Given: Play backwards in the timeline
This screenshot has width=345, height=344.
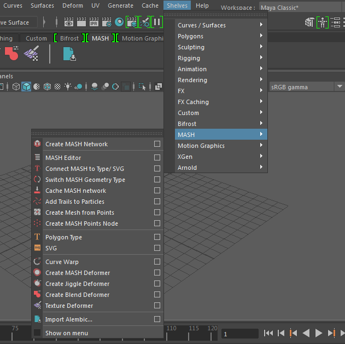Looking at the screenshot, I should point(306,333).
